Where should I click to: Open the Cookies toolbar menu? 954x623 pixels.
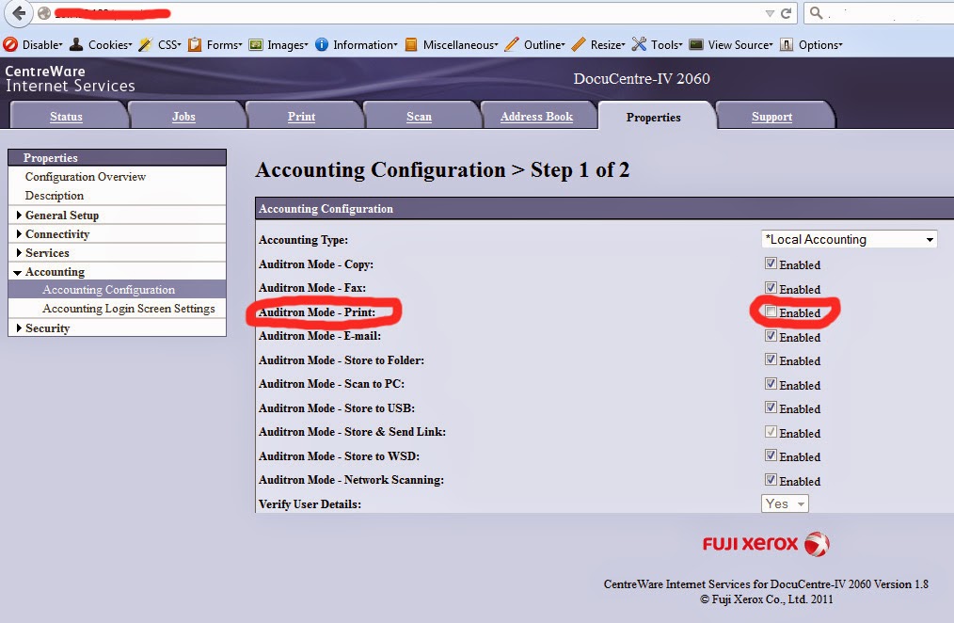coord(101,44)
